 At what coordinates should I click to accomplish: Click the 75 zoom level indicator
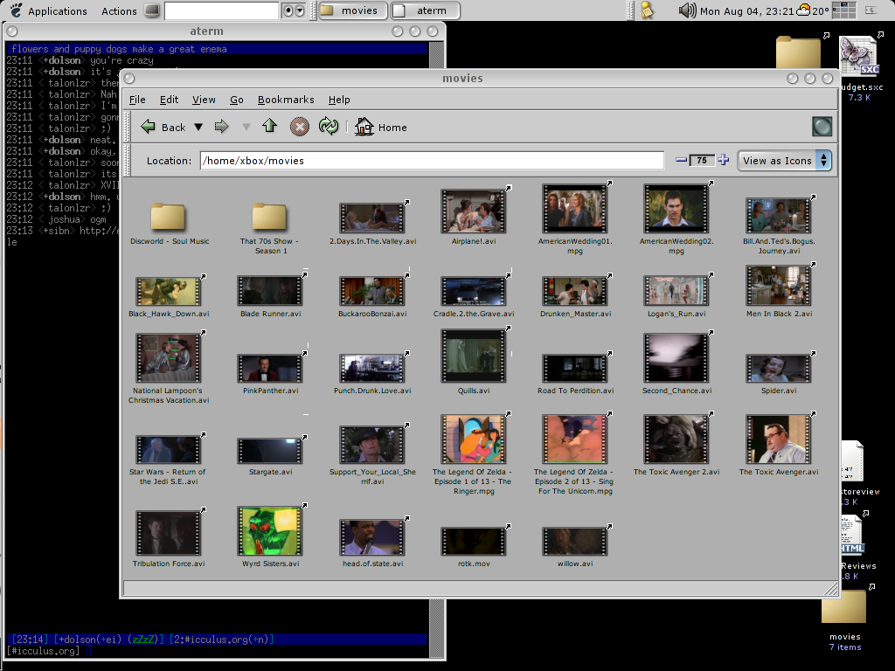[x=702, y=161]
